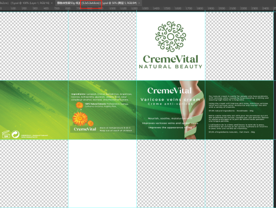Click the 'Ingredients' paragraph text
The image size is (276, 208).
102,97
